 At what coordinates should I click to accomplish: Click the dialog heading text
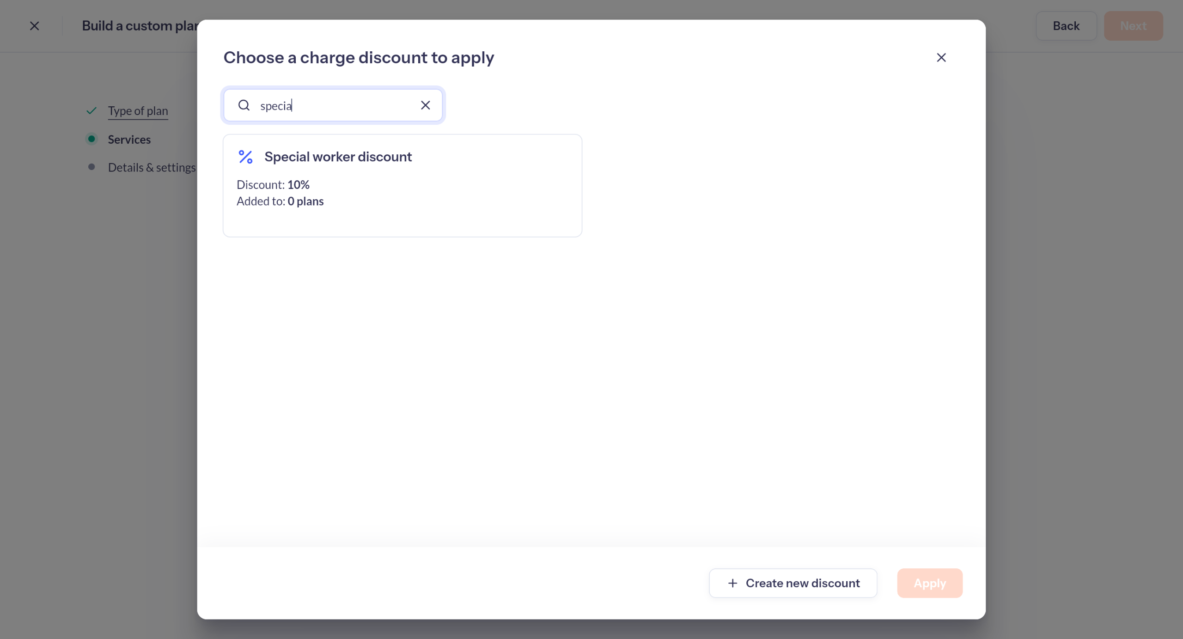359,58
